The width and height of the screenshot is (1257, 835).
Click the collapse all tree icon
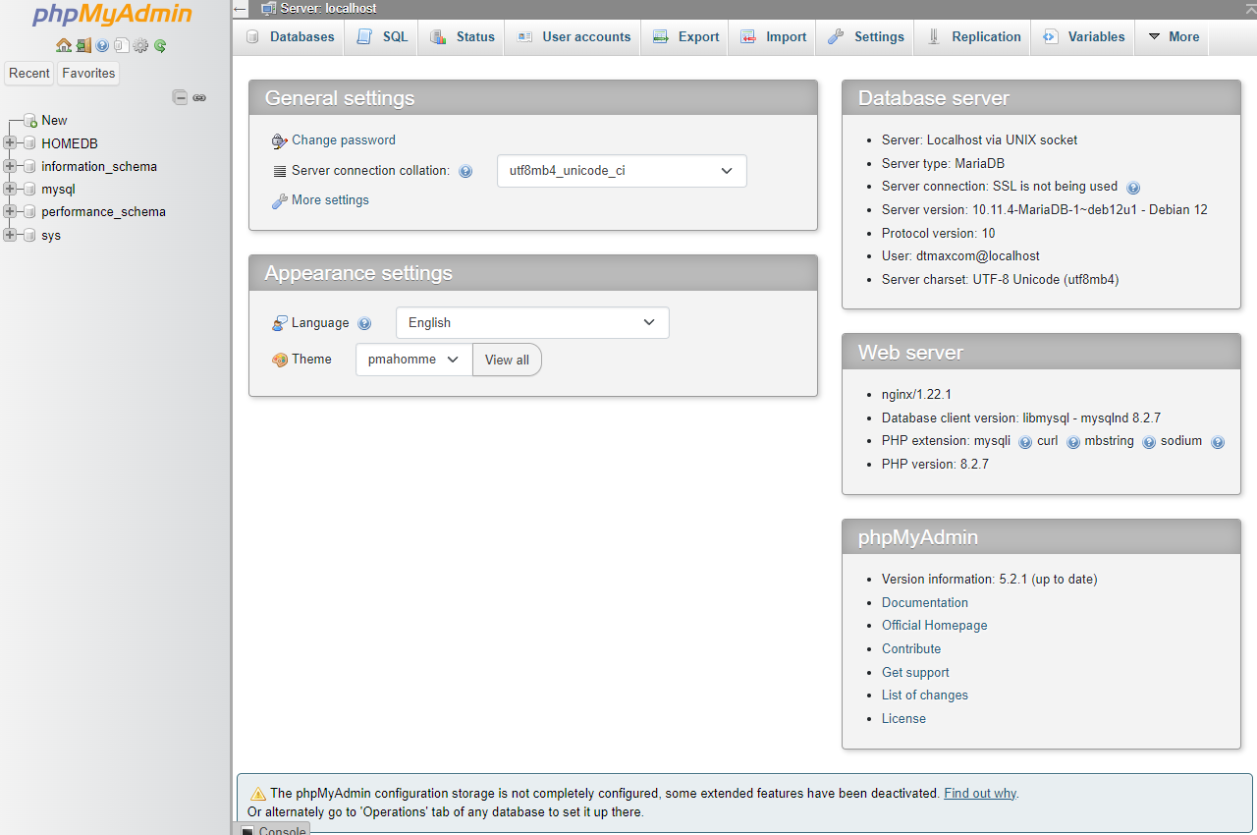[x=180, y=97]
